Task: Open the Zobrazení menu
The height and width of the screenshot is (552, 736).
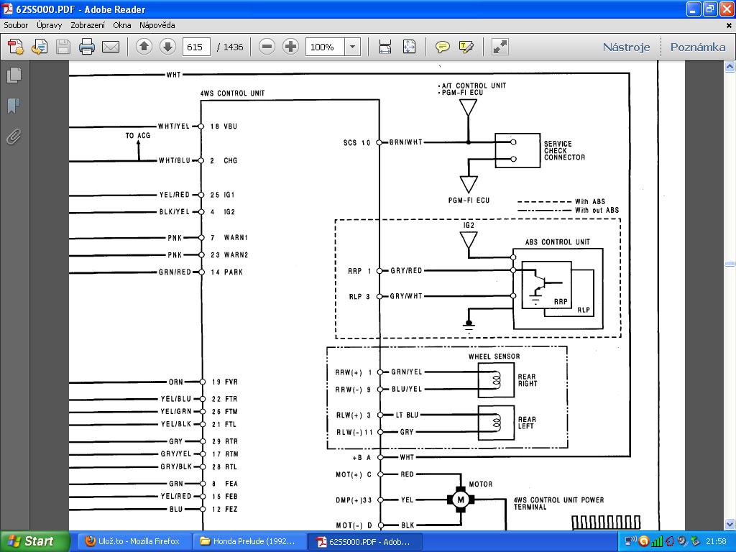Action: coord(88,25)
